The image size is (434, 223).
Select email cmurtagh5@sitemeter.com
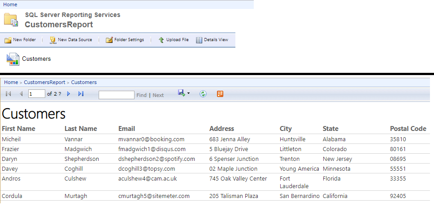pos(154,196)
